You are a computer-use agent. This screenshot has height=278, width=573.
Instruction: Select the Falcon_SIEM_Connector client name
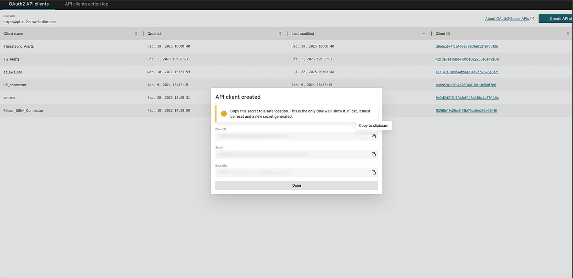(x=23, y=111)
